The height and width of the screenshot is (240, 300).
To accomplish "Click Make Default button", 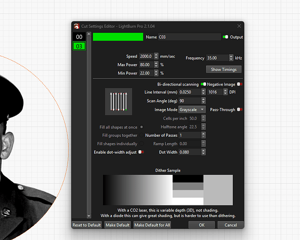I will (x=117, y=225).
